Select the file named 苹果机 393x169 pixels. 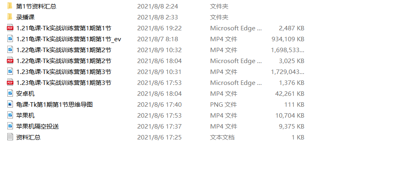point(25,115)
